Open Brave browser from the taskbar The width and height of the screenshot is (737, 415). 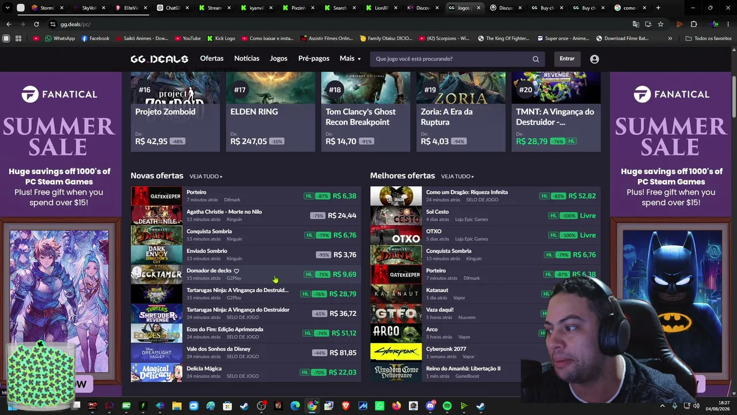coord(345,406)
